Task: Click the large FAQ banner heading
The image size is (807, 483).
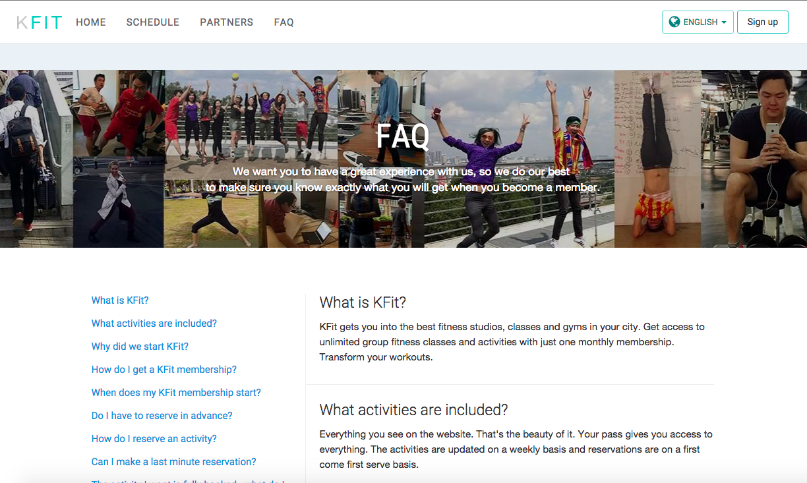Action: pyautogui.click(x=403, y=136)
